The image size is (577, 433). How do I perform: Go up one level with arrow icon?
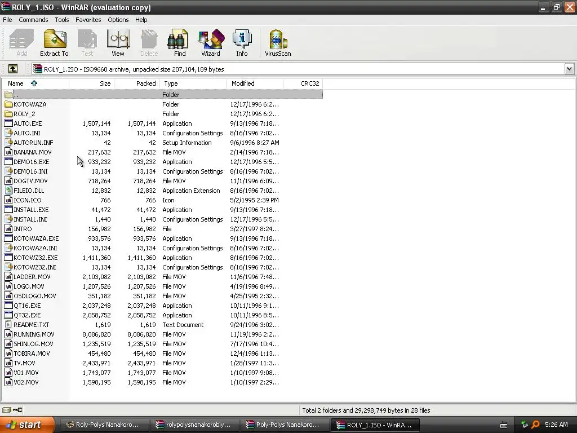click(x=12, y=69)
